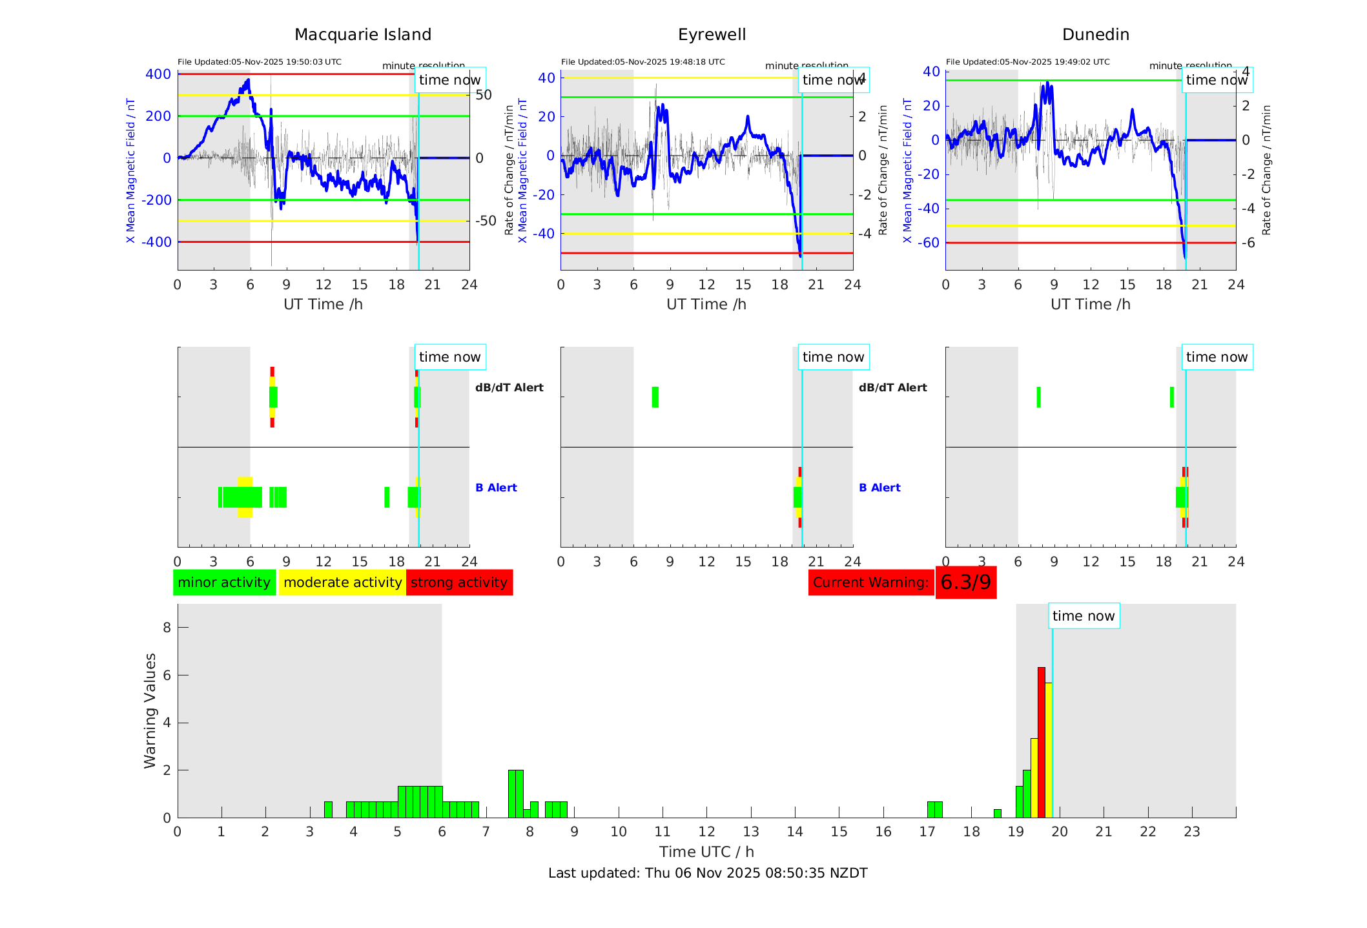This screenshot has width=1367, height=928.
Task: Click the Last updated timestamp text
Action: coord(708,873)
